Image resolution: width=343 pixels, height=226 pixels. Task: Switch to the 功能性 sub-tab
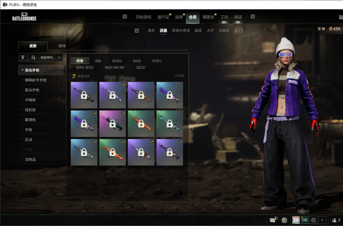pyautogui.click(x=224, y=30)
